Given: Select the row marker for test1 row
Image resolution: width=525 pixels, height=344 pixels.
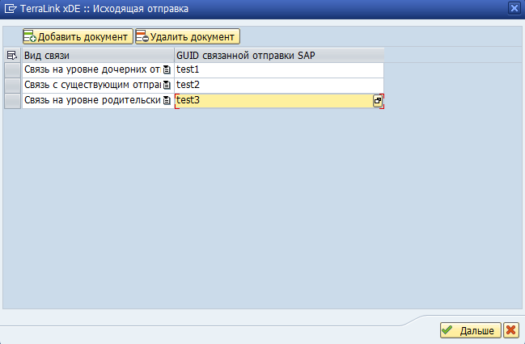Looking at the screenshot, I should (12, 70).
